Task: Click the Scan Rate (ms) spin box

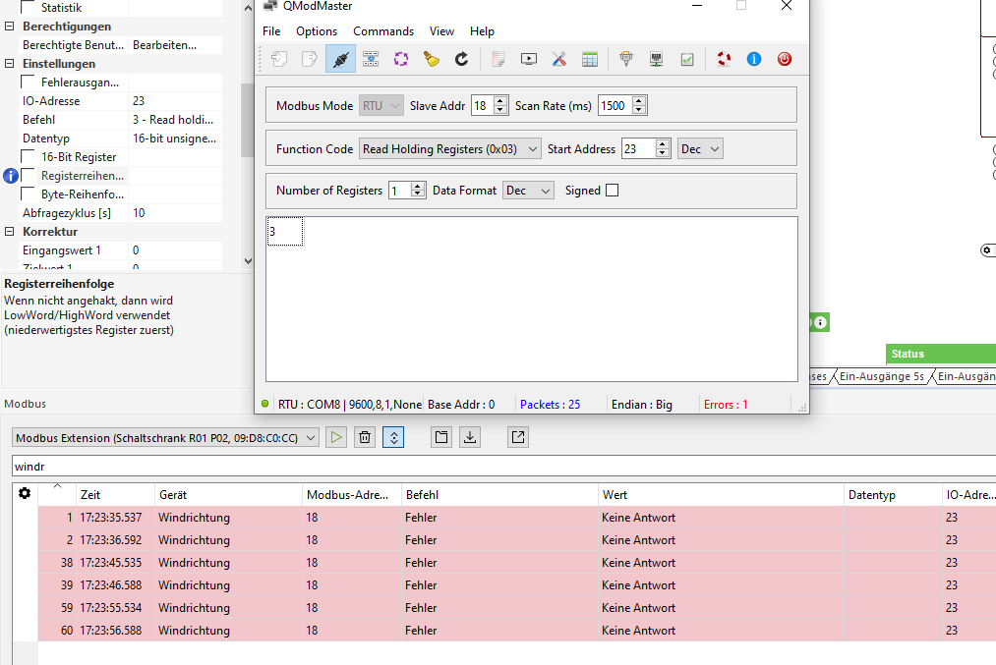Action: 622,106
